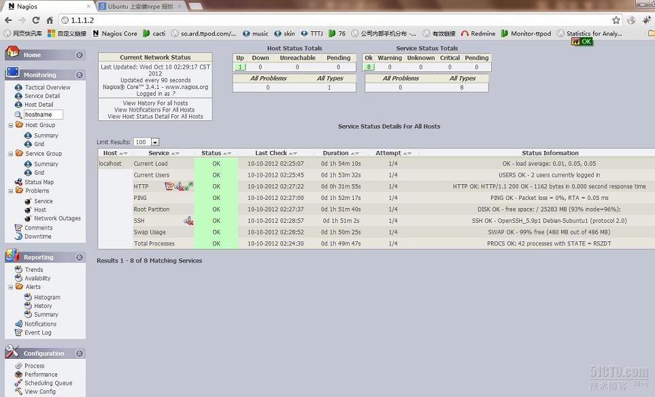The image size is (655, 397).
Task: Open the Redmine bookmark
Action: pos(478,33)
